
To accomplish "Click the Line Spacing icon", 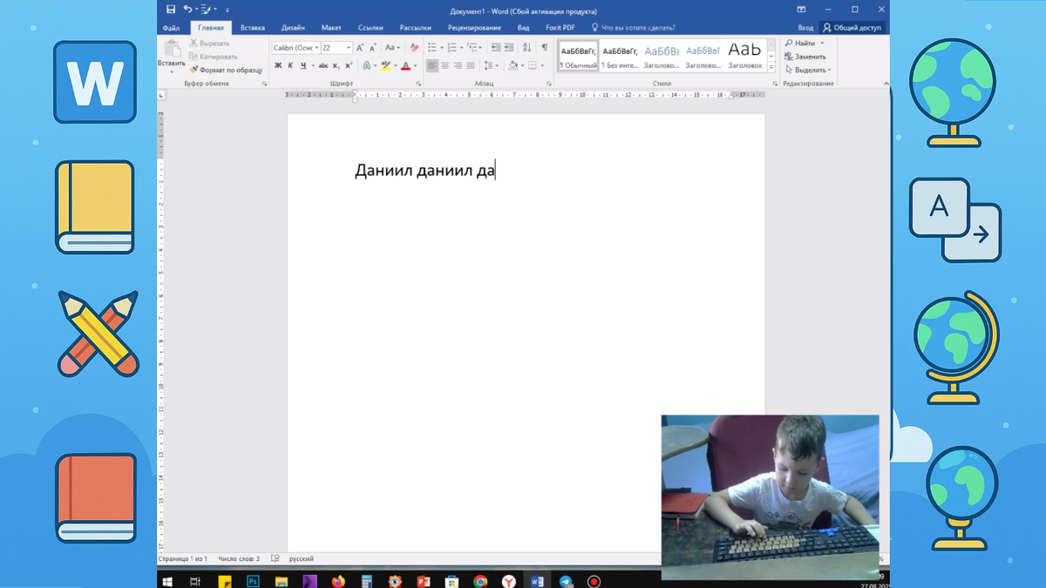I will (x=489, y=65).
